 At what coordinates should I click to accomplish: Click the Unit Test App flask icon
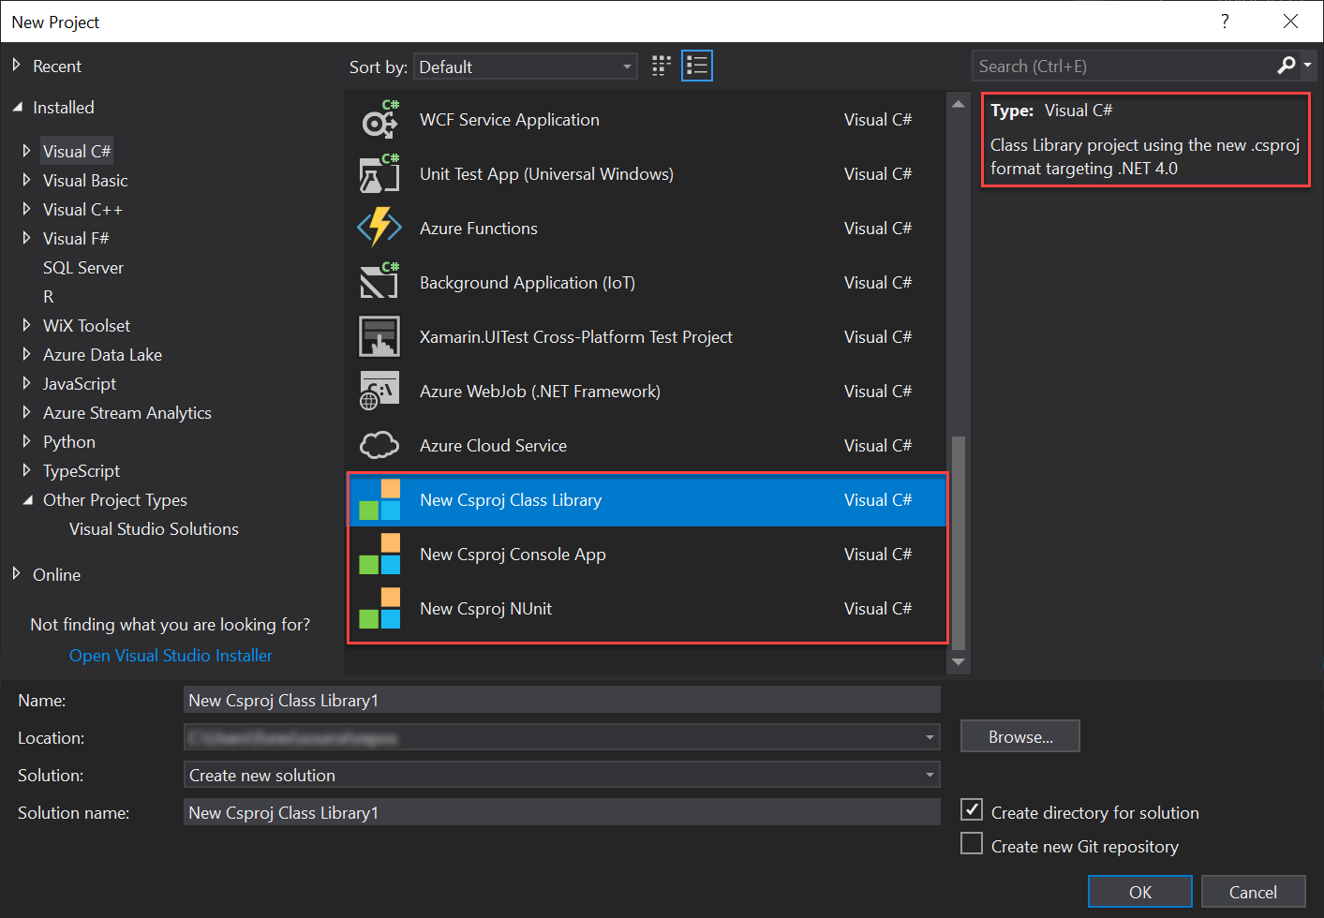pyautogui.click(x=379, y=174)
